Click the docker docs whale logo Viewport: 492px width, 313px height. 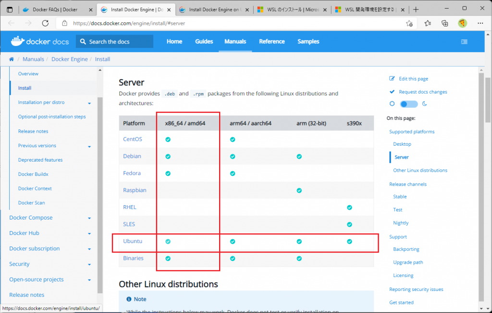(18, 41)
